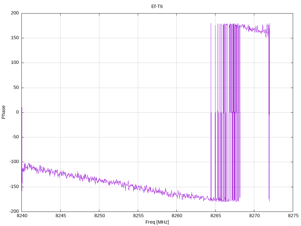Click the 100 y-axis tick label

pyautogui.click(x=15, y=63)
